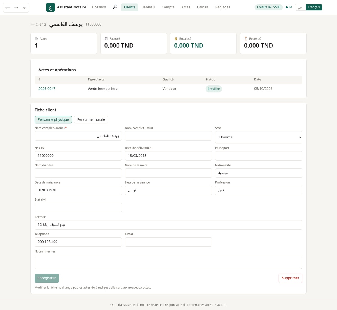This screenshot has width=337, height=310.
Task: Click the Date column header
Action: [x=258, y=80]
